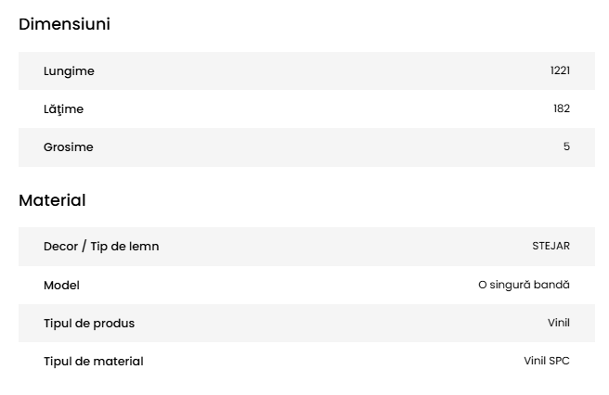Click the length value 1221
The height and width of the screenshot is (395, 609).
pyautogui.click(x=560, y=71)
